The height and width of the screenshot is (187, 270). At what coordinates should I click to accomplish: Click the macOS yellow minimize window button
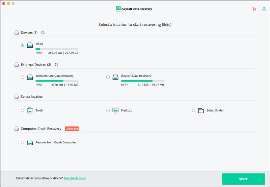pyautogui.click(x=8, y=3)
